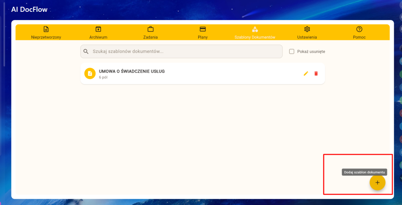The image size is (402, 205).
Task: Click the Zadania tab label text
Action: pos(150,37)
